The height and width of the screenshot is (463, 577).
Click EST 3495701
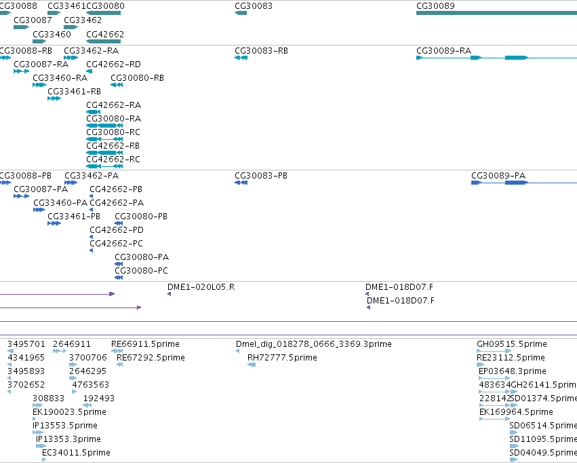click(10, 351)
